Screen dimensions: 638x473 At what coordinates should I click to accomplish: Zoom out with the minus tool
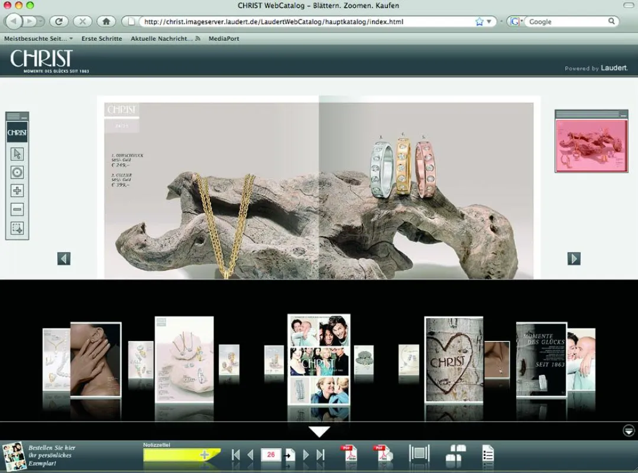click(17, 209)
